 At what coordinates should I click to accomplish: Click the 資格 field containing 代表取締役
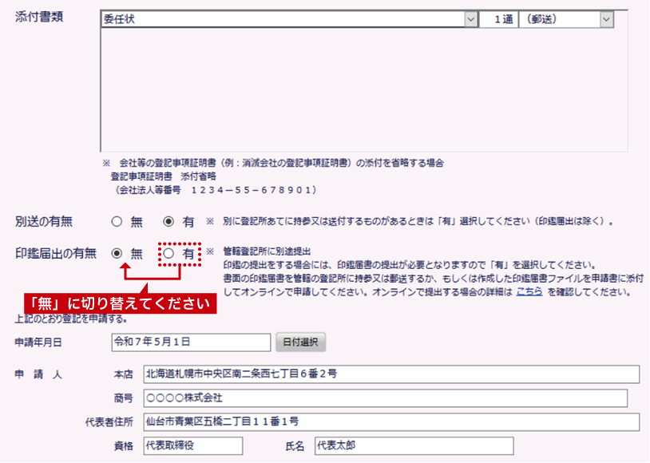(x=192, y=445)
